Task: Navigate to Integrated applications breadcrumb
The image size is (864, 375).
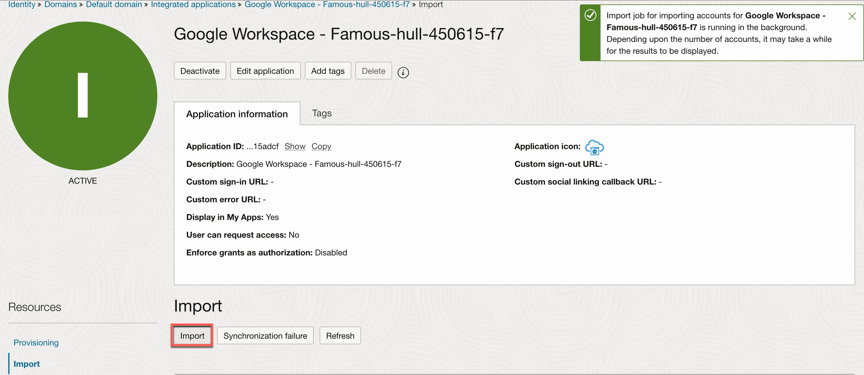Action: (193, 4)
